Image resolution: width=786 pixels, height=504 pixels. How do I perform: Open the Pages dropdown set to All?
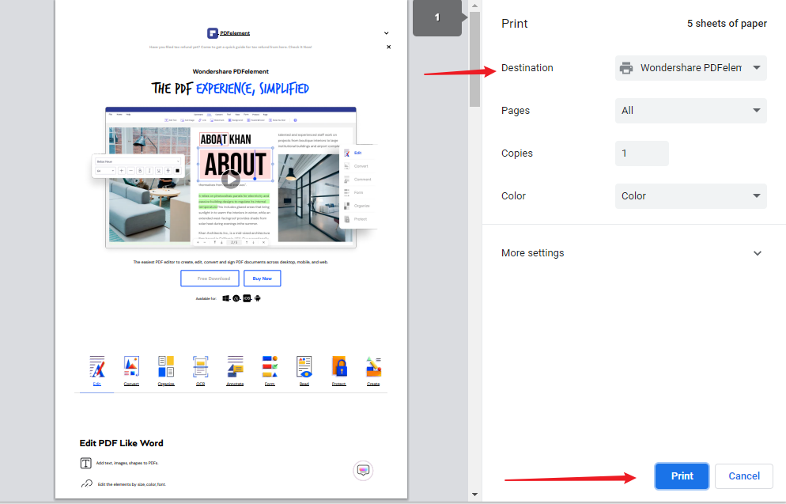tap(690, 111)
